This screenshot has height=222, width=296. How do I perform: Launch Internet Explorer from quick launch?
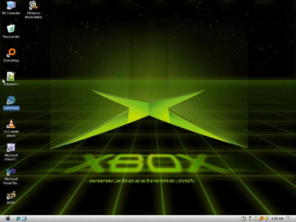18,219
